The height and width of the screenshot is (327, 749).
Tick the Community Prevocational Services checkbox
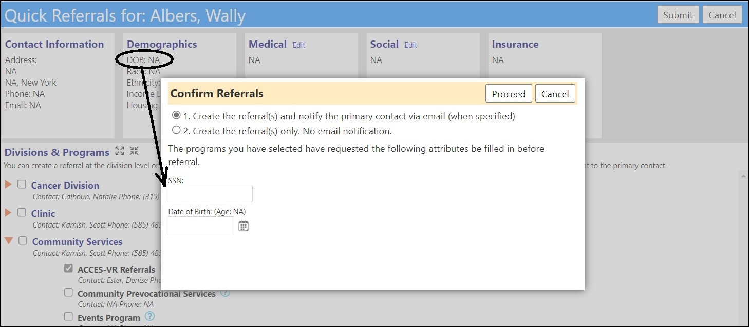pos(68,293)
